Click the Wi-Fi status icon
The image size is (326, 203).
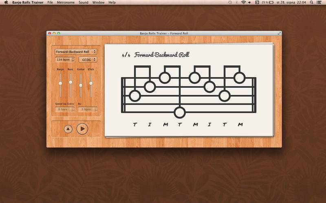pyautogui.click(x=243, y=2)
